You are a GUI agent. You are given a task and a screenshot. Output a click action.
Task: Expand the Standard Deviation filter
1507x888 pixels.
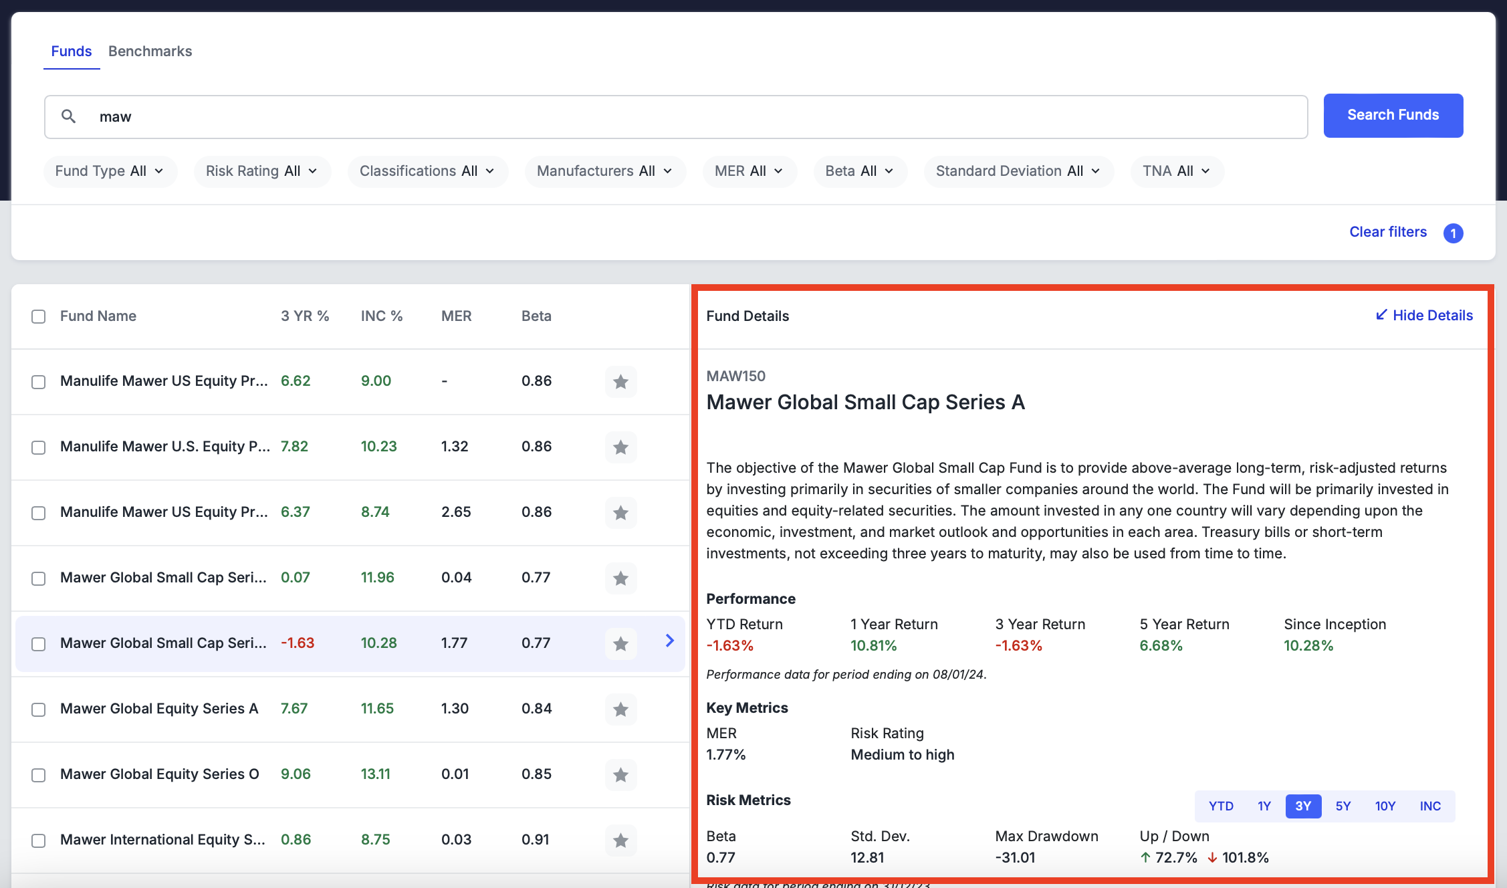1019,171
